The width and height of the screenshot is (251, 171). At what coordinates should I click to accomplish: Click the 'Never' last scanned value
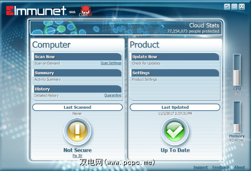[77, 114]
